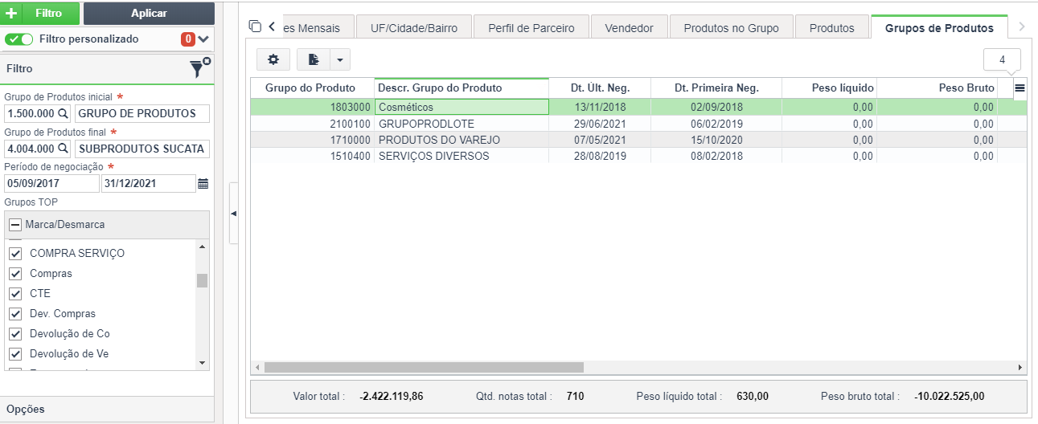Open the funnel filter settings icon
This screenshot has height=424, width=1038.
click(x=200, y=69)
